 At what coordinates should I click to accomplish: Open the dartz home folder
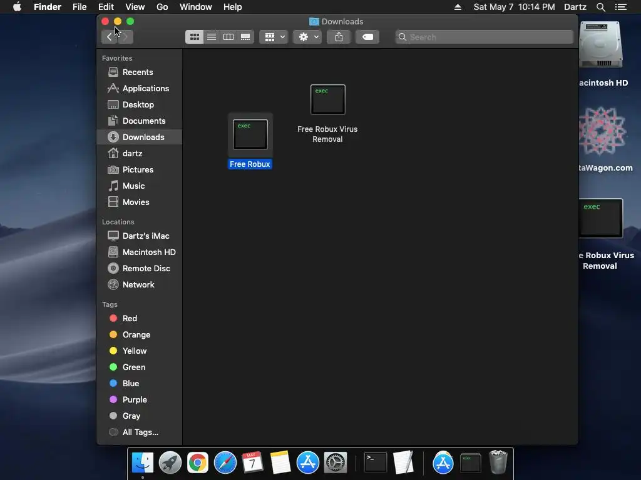point(140,154)
